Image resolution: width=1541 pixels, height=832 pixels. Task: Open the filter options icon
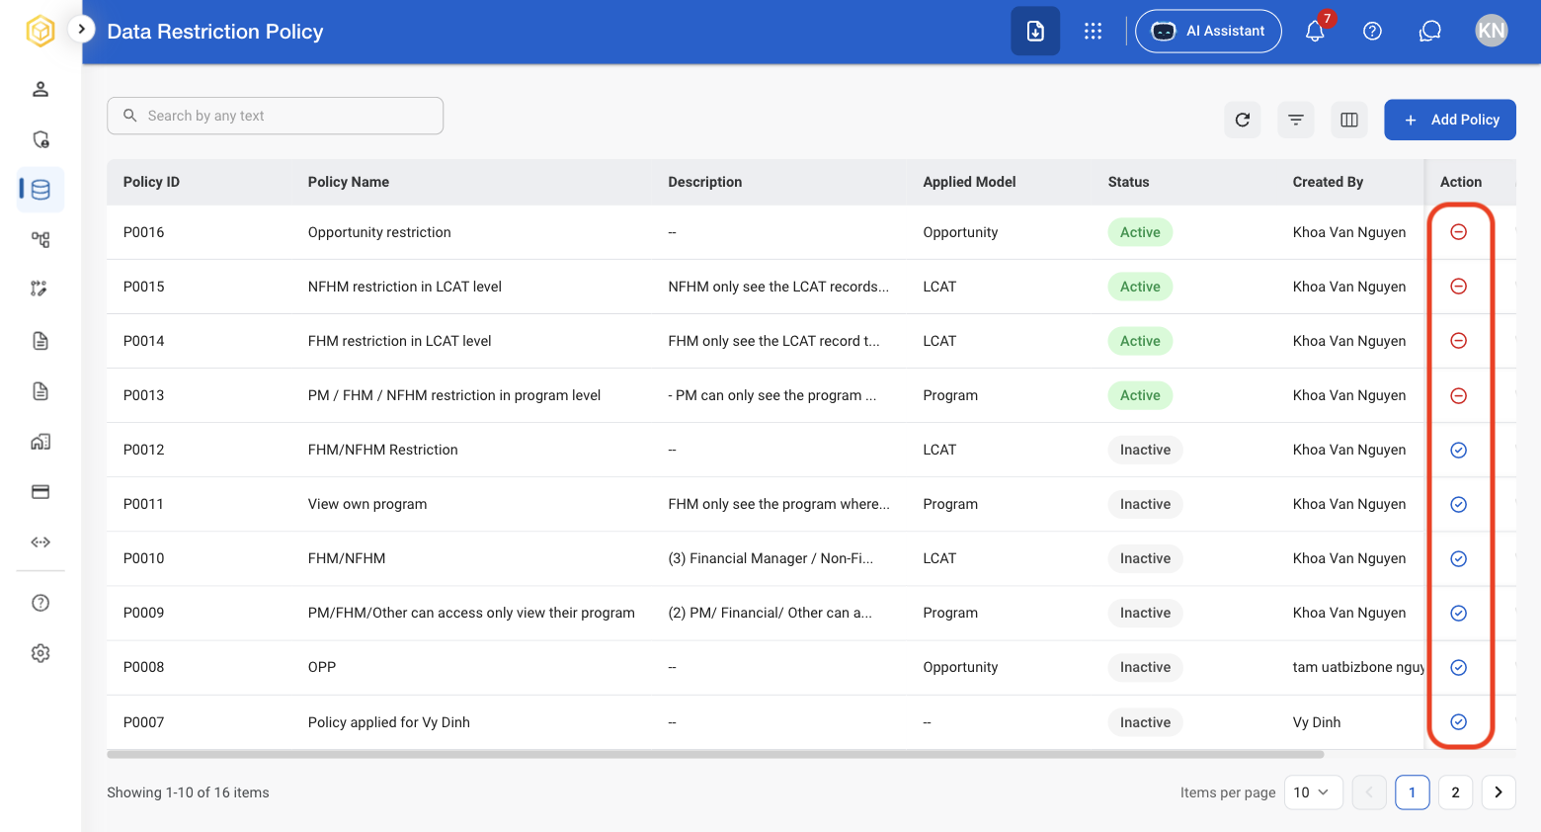[1296, 120]
